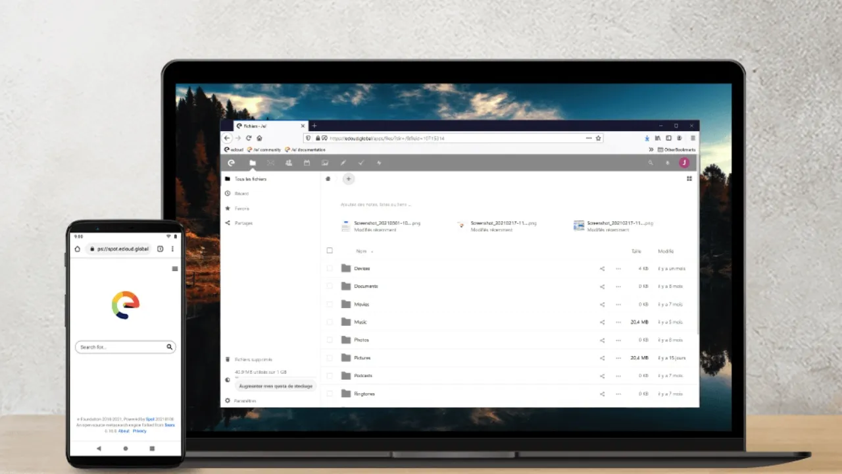The image size is (842, 474).
Task: Check the select-all checkbox in the file list header
Action: point(330,251)
